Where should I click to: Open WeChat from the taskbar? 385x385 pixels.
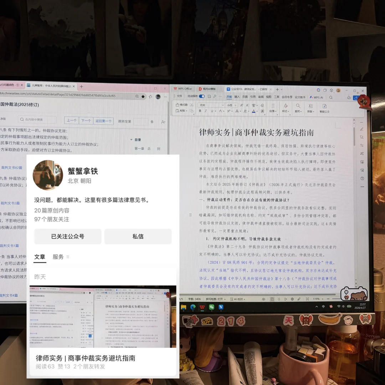click(x=211, y=307)
